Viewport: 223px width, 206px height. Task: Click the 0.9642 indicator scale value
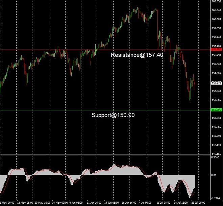[215, 157]
